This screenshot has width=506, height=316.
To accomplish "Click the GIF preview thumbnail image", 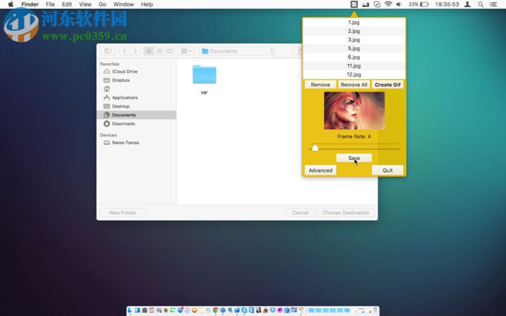I will pos(354,111).
